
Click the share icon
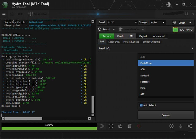point(190,126)
